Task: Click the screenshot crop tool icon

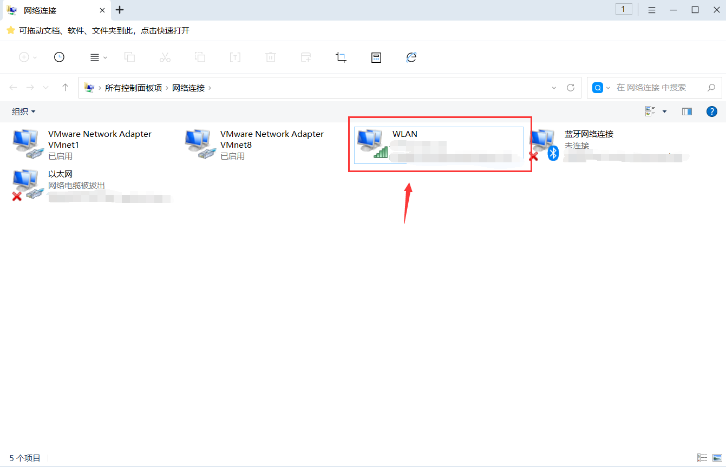Action: tap(341, 57)
